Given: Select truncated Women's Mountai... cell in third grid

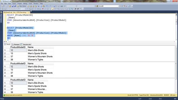Looking at the screenshot, I should pos(37,89).
